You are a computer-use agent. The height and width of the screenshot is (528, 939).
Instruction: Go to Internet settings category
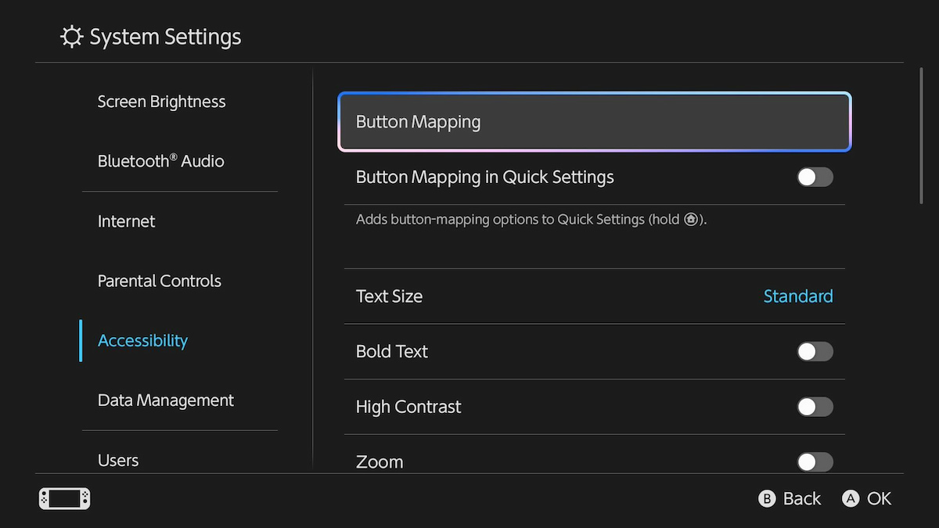pos(126,221)
